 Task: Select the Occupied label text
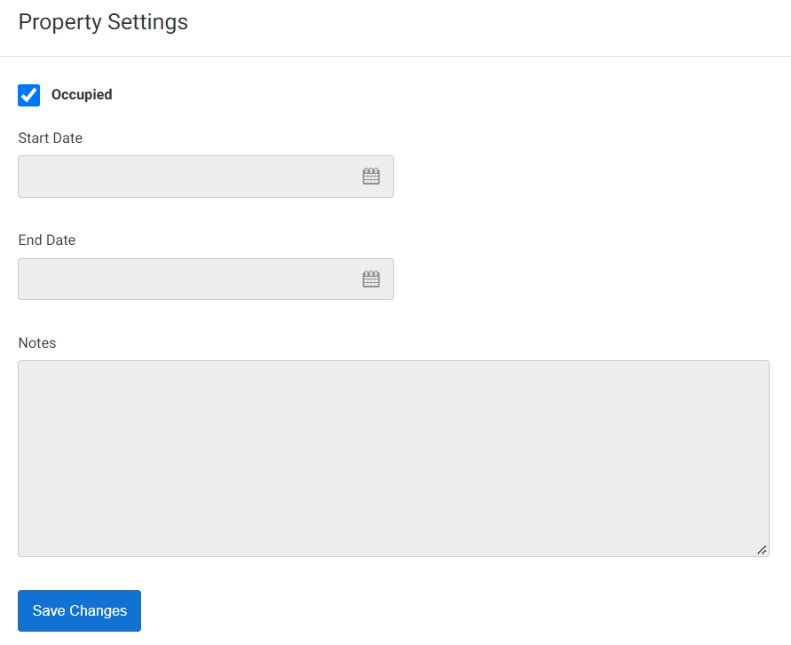click(x=82, y=95)
